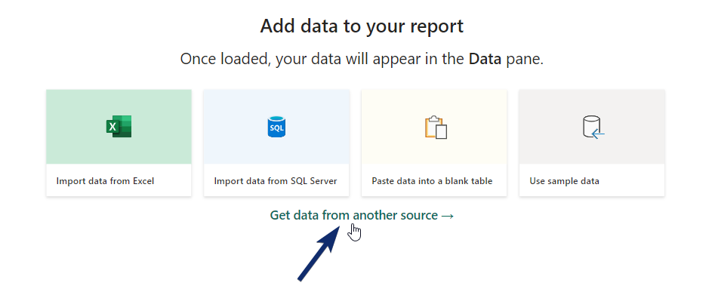Click the green Excel card background
The height and width of the screenshot is (292, 712).
point(119,127)
